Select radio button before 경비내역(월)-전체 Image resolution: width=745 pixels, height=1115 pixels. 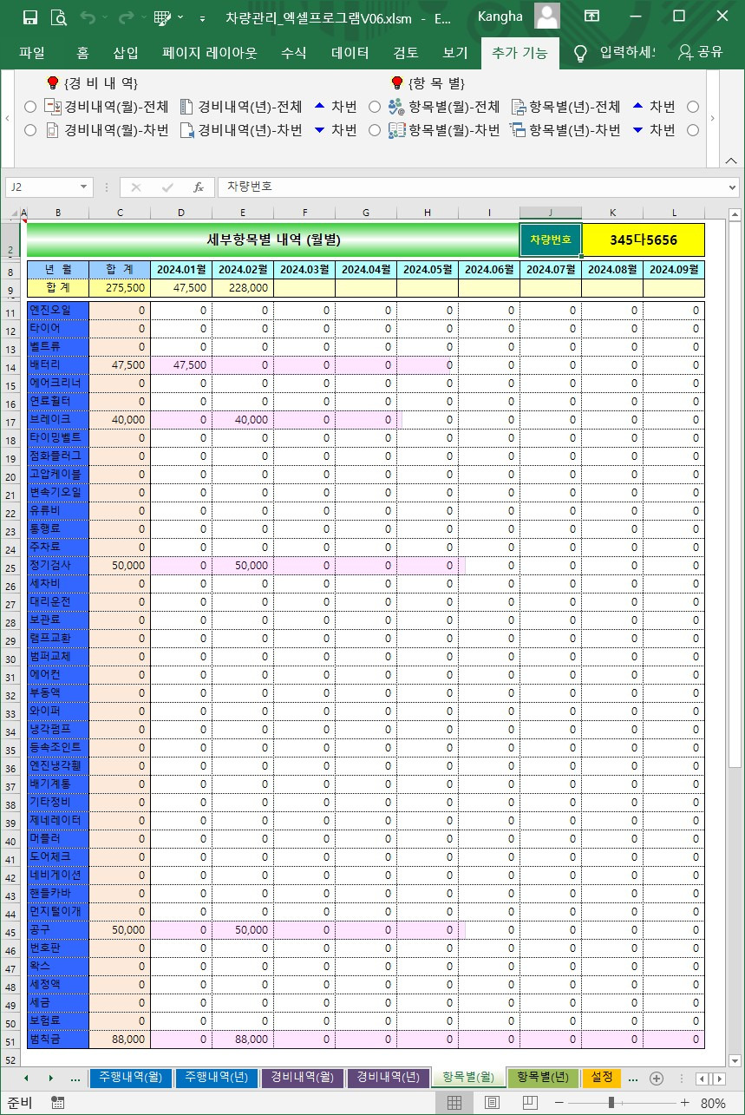30,107
